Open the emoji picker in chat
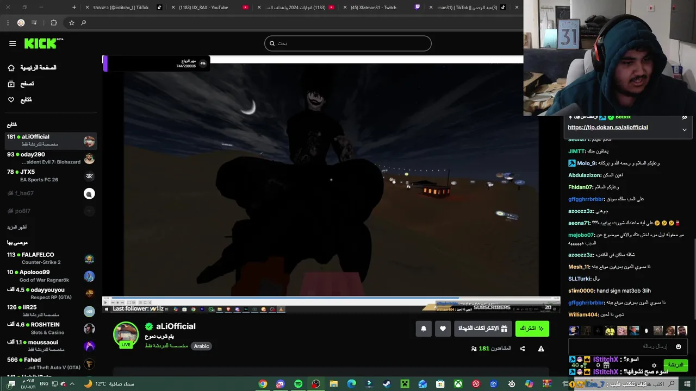The width and height of the screenshot is (696, 391). pyautogui.click(x=678, y=346)
